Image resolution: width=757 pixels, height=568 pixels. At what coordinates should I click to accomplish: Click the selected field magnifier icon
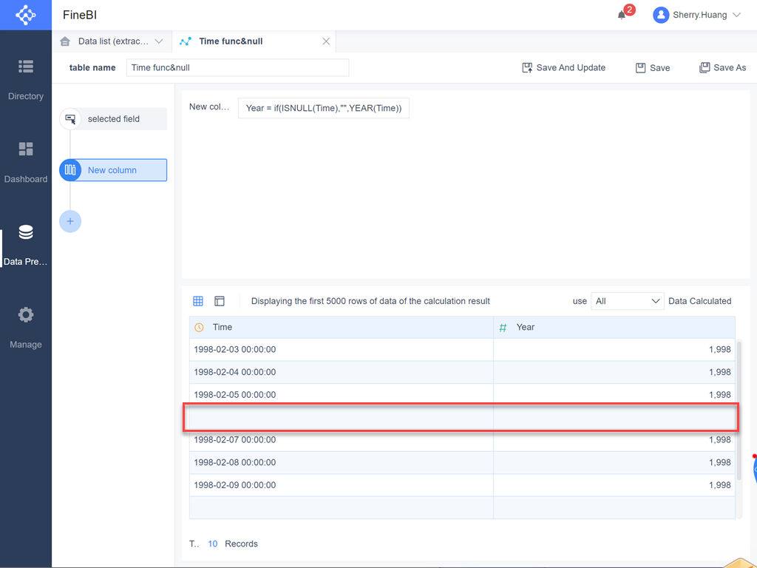[70, 118]
